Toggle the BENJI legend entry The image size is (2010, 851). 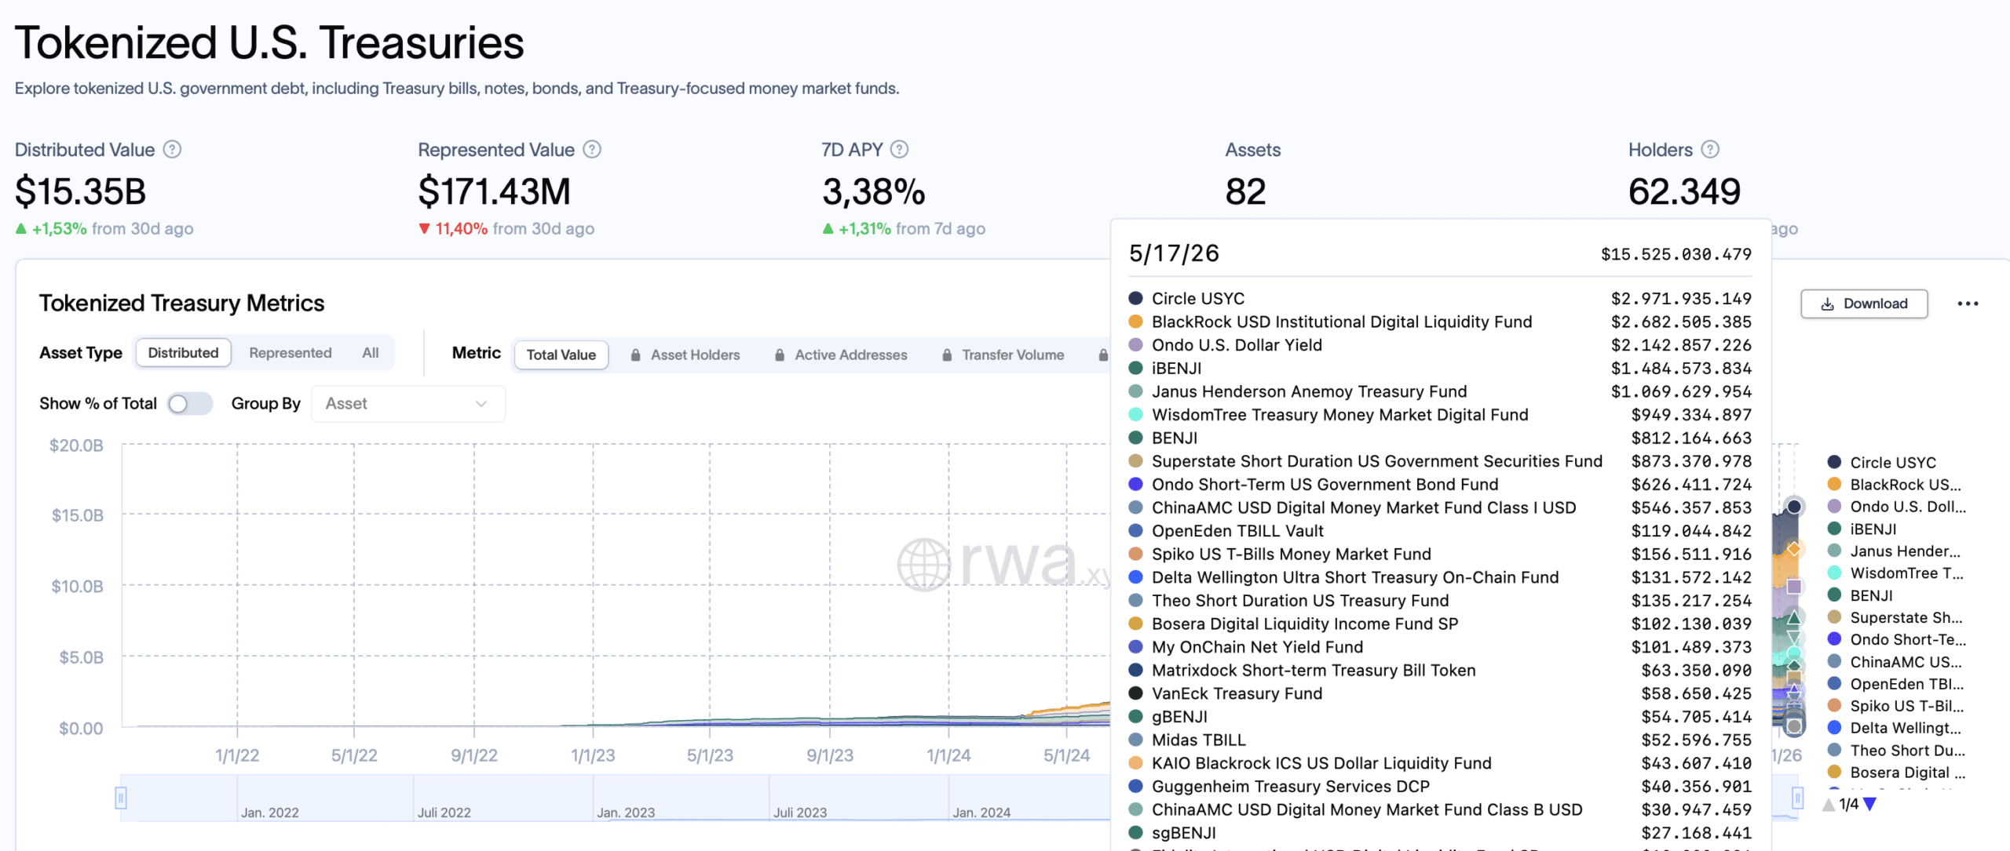[x=1860, y=595]
